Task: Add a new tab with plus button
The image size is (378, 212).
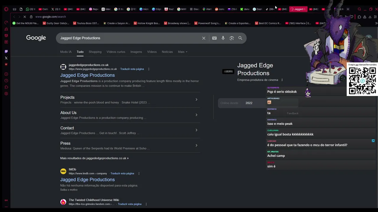Action: click(x=348, y=9)
